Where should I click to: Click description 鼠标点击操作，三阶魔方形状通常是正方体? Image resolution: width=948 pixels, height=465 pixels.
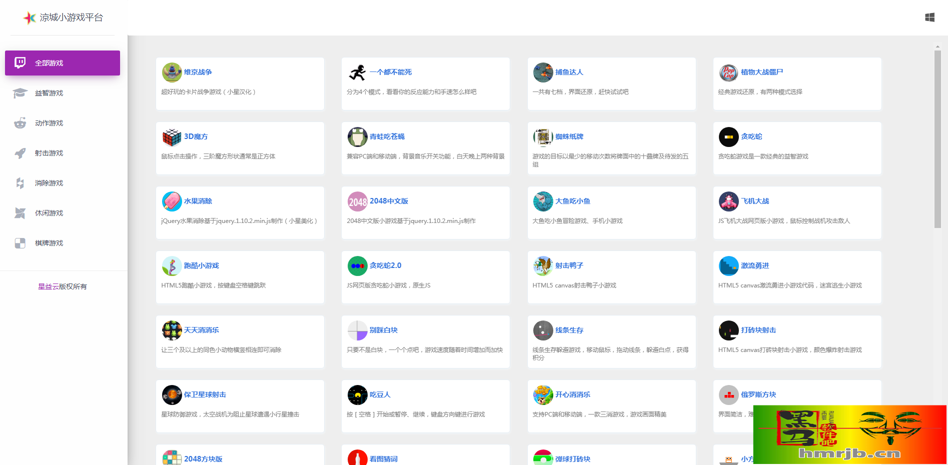point(218,156)
